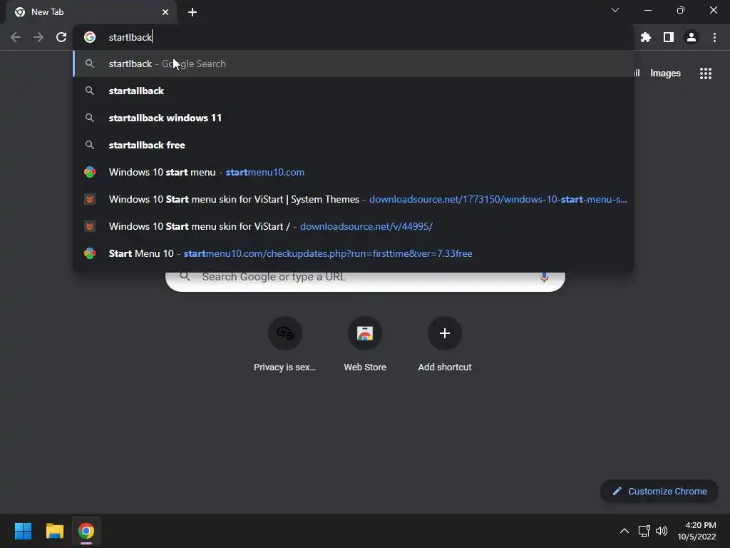Open the 'Privacy is sex...' shortcut
This screenshot has width=730, height=548.
[x=285, y=345]
